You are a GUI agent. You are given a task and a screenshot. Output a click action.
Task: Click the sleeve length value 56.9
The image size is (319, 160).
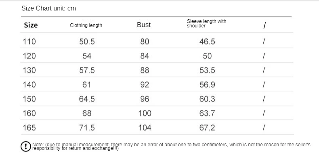(207, 85)
